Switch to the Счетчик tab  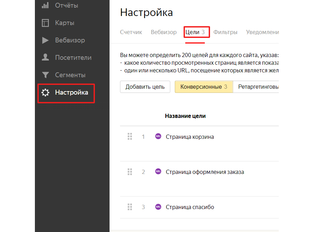[x=131, y=32]
